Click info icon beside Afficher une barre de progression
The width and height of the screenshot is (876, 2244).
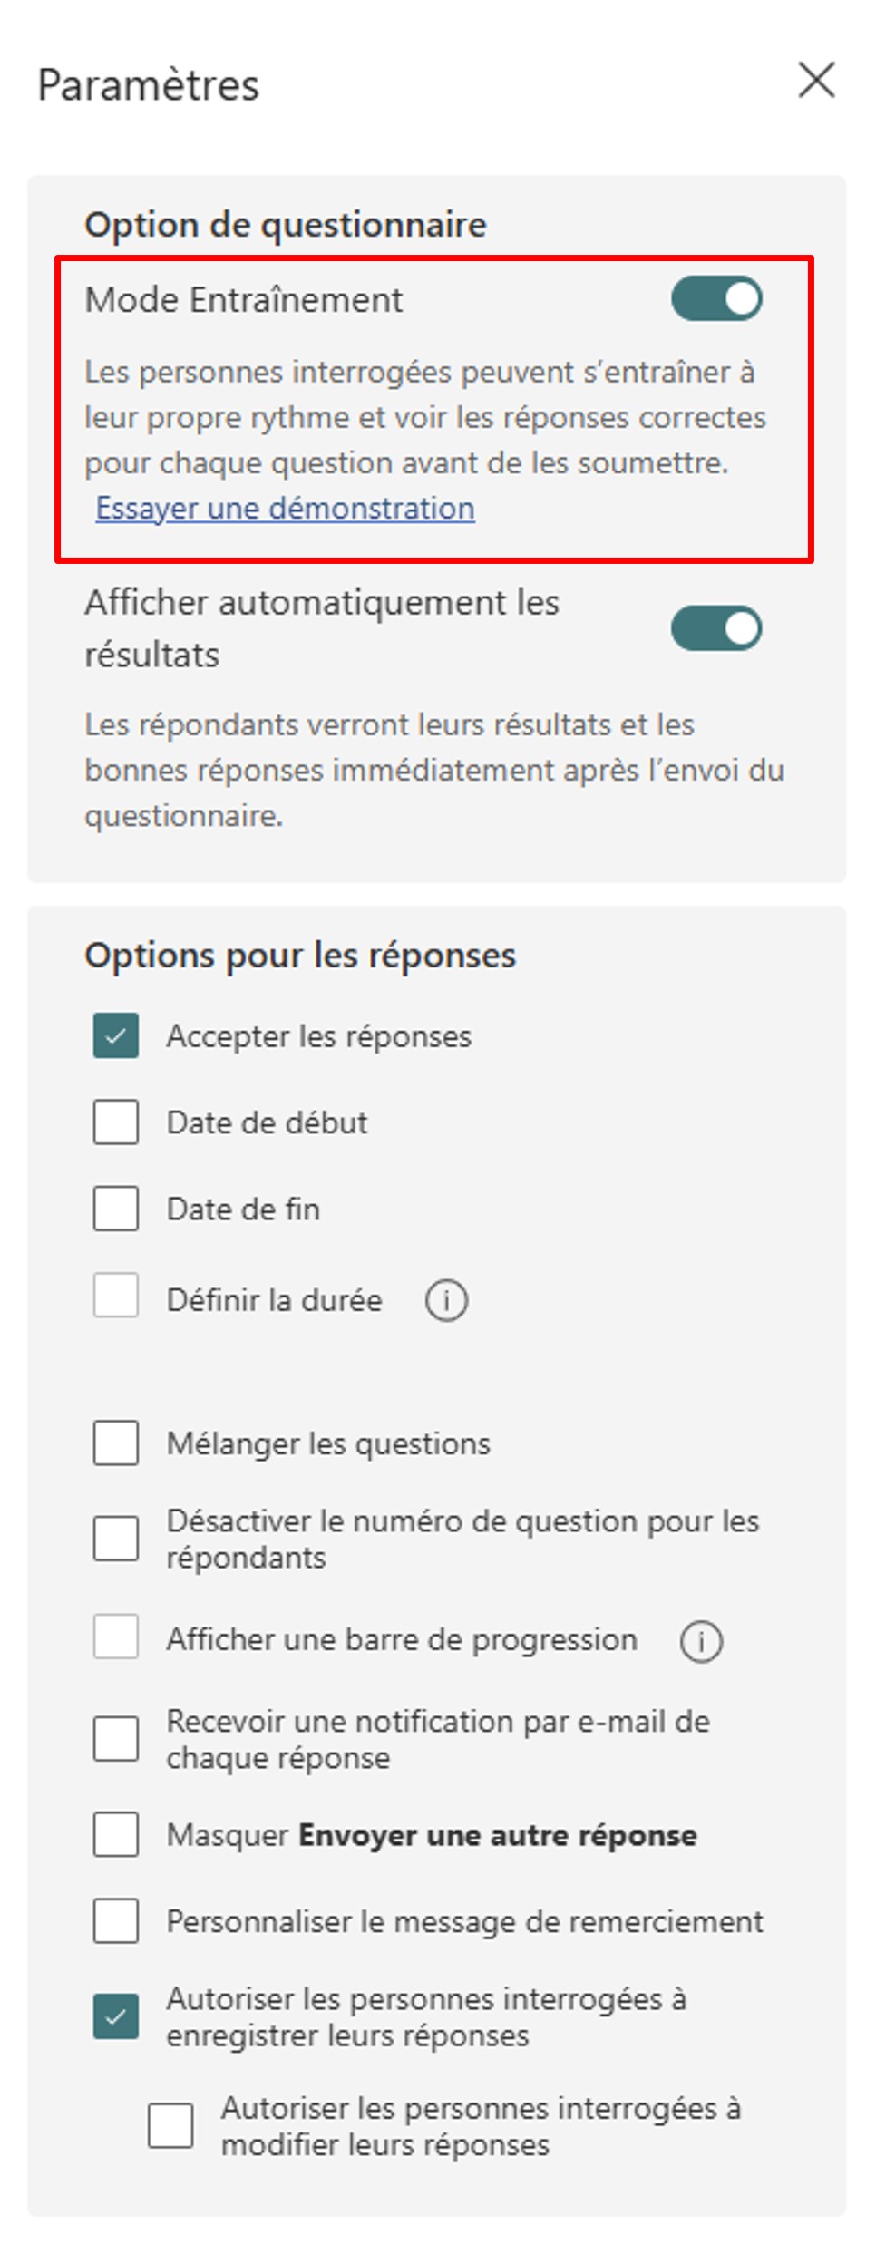pos(701,1640)
